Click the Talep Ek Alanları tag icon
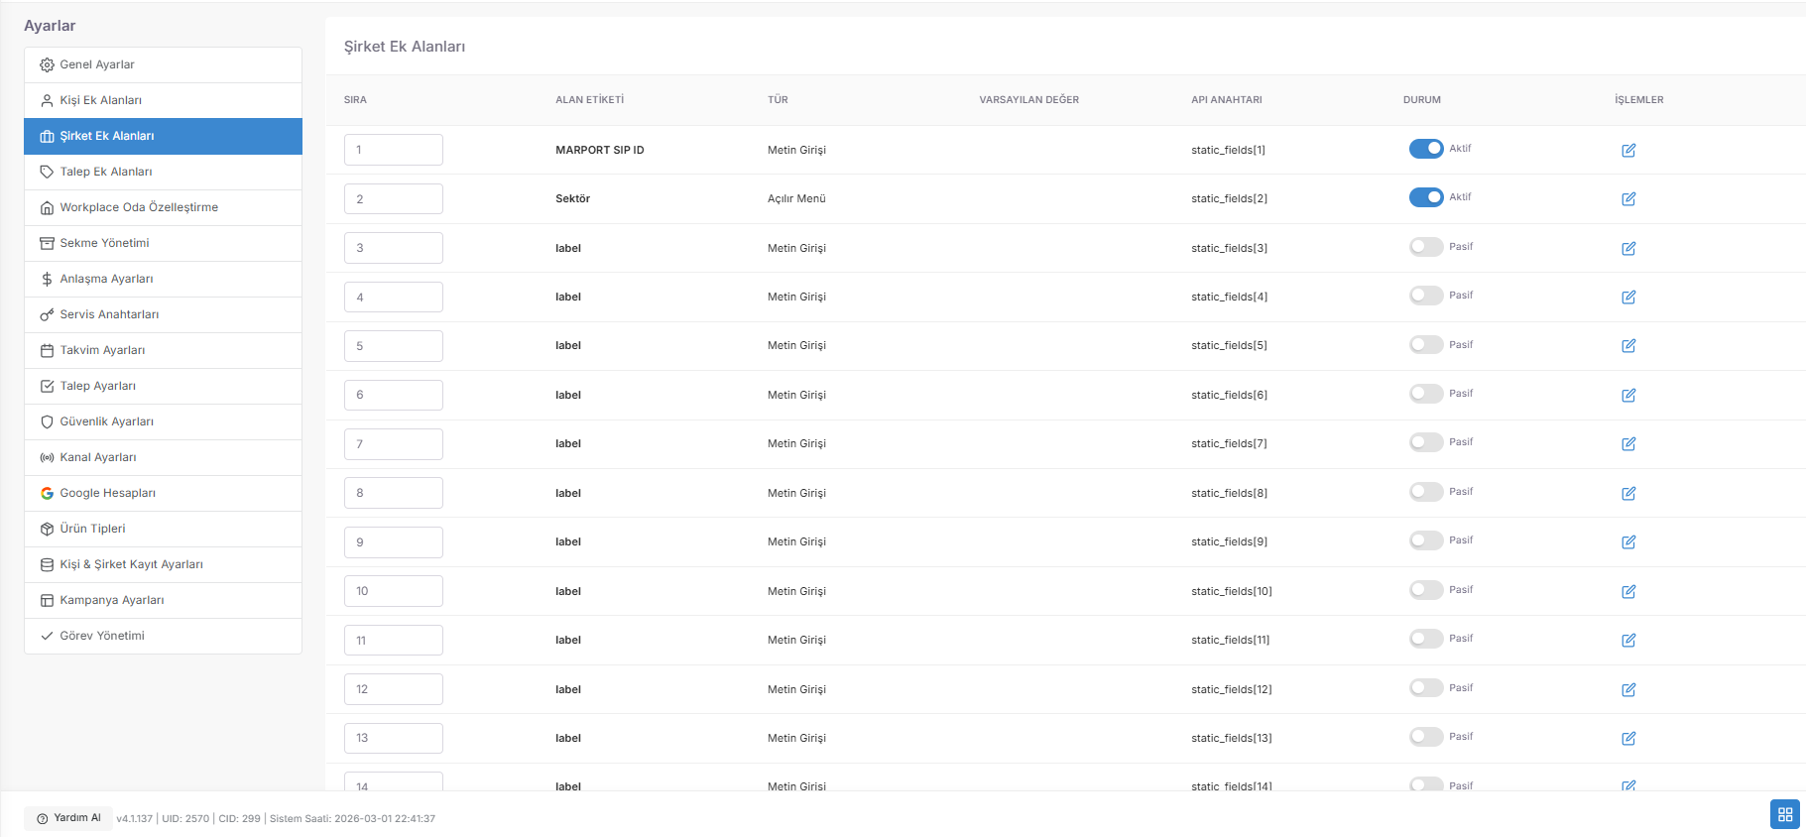The width and height of the screenshot is (1806, 837). pyautogui.click(x=47, y=172)
